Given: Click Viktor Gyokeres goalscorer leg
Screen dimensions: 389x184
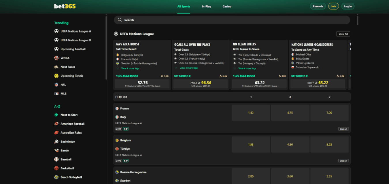Looking at the screenshot, I should (305, 63).
